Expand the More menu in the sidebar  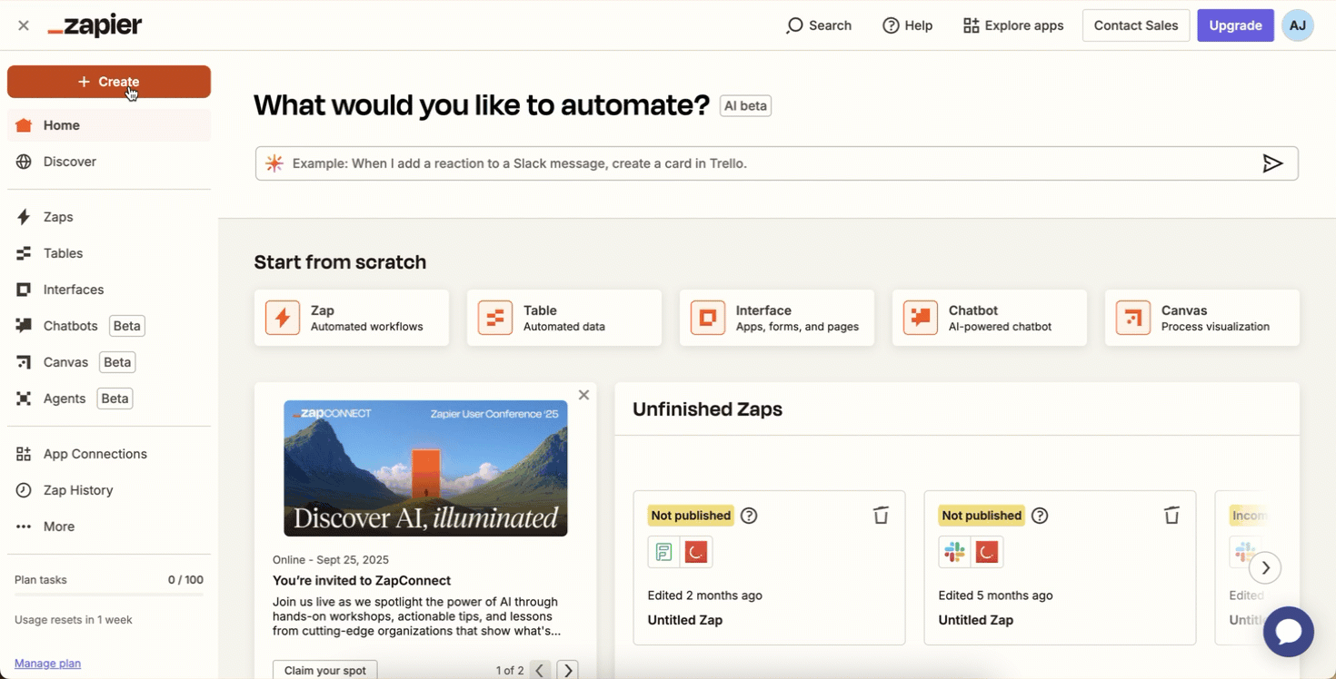(109, 526)
